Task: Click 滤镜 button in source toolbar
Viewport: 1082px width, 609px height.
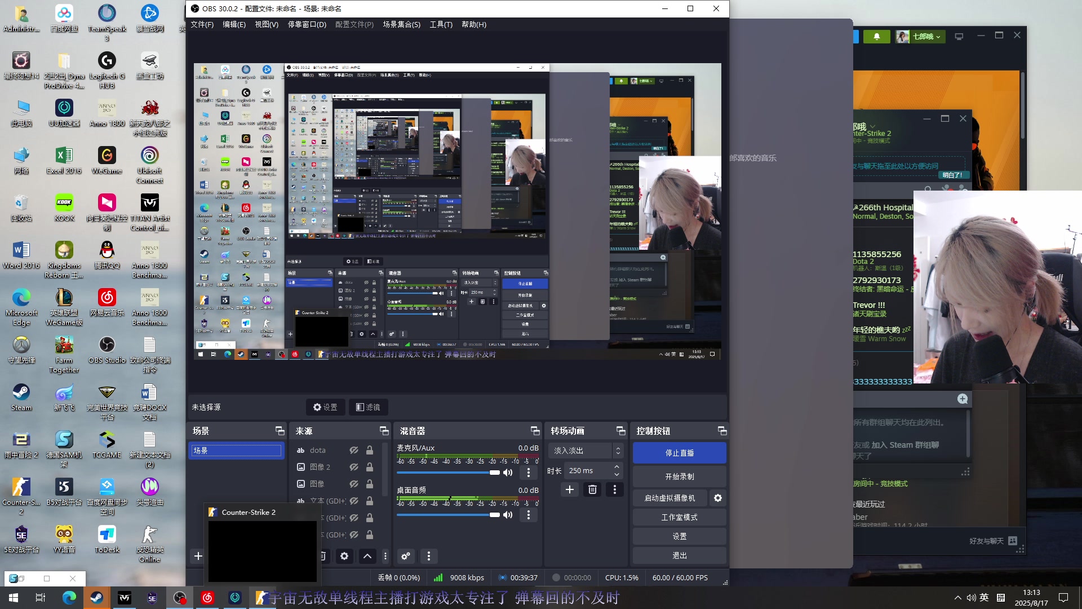Action: pyautogui.click(x=369, y=407)
